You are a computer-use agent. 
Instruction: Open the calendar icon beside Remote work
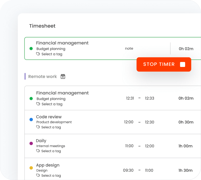point(63,76)
